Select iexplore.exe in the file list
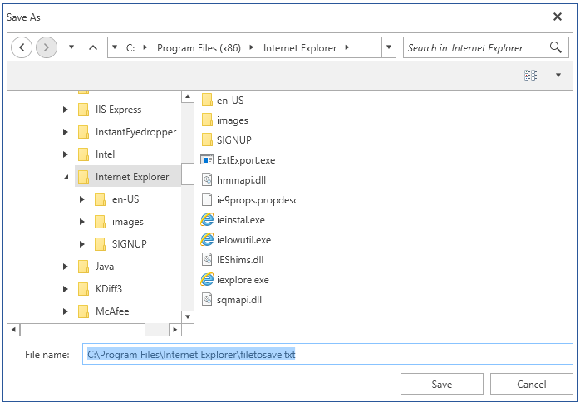 click(235, 280)
